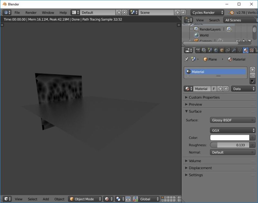Viewport: 258px width, 203px height.
Task: Click the Object Constraints wrench-link tab
Action: coord(227,50)
